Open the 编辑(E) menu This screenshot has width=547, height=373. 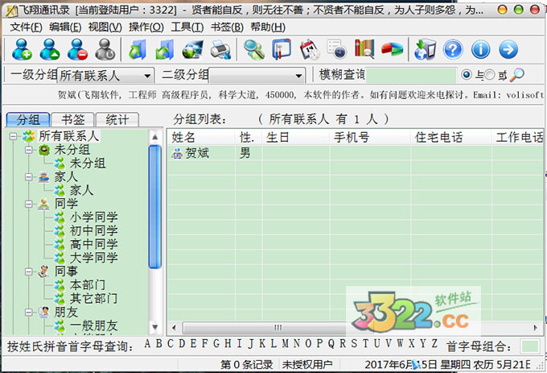(65, 27)
